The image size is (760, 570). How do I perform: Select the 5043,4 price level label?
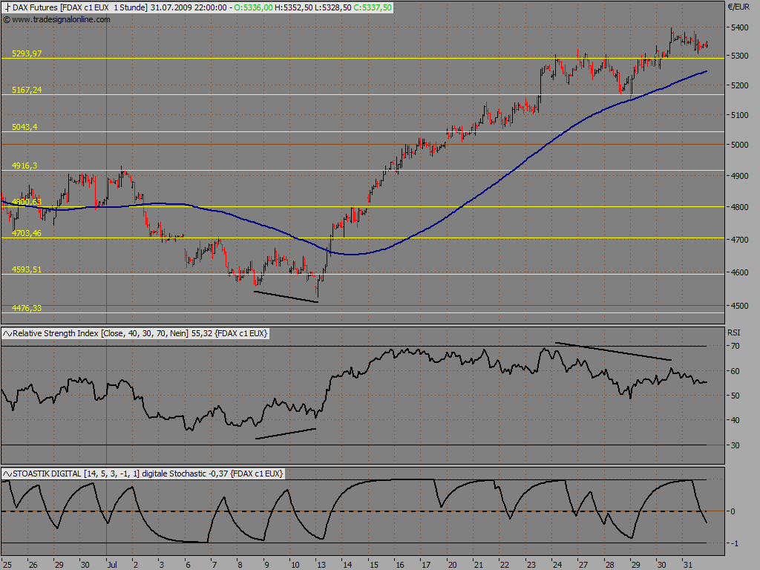(x=24, y=127)
